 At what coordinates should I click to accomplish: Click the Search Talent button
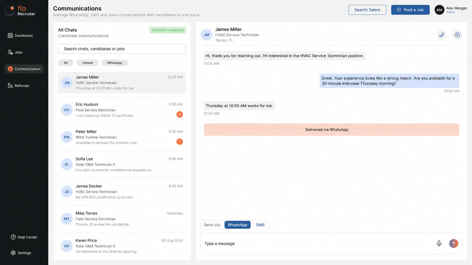(367, 10)
